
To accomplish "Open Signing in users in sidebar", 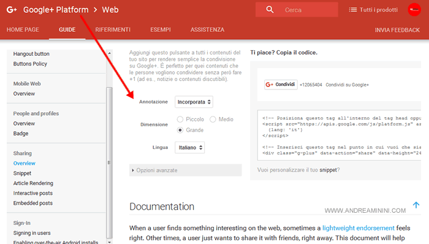I will [32, 233].
